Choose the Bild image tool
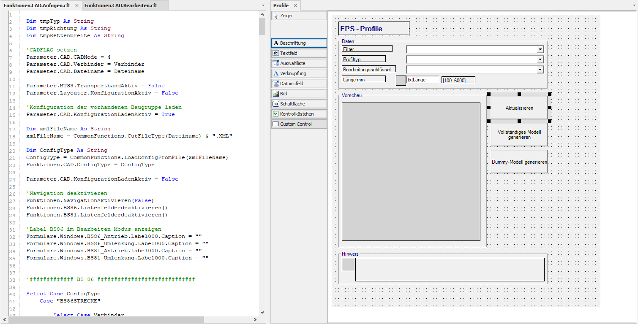638x324 pixels. coord(299,94)
